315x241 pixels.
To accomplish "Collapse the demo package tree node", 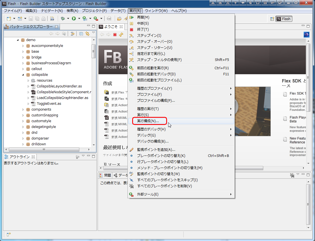I will pos(18,40).
